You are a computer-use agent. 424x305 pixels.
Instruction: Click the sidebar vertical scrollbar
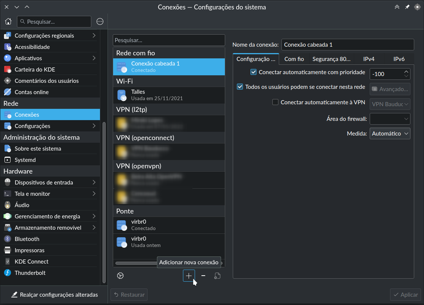click(104, 202)
